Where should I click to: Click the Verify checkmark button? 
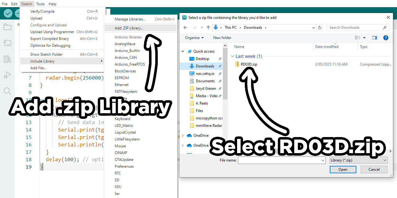pos(8,13)
